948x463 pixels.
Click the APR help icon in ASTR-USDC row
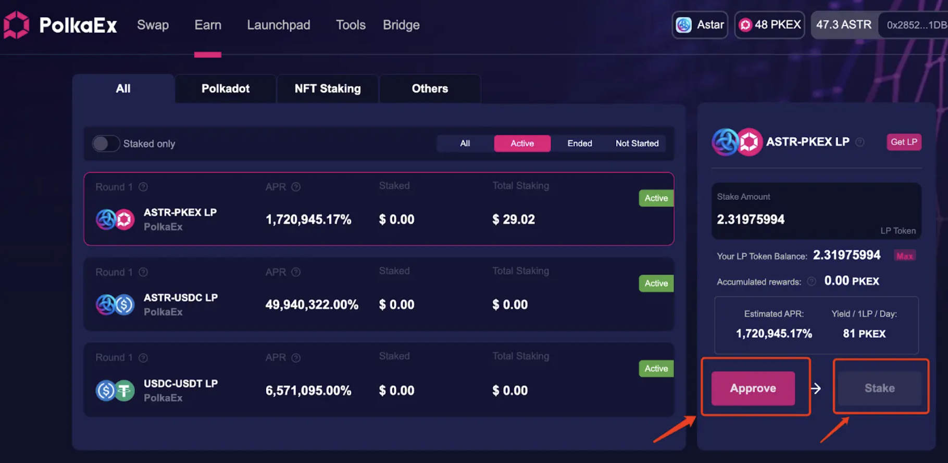(x=296, y=272)
